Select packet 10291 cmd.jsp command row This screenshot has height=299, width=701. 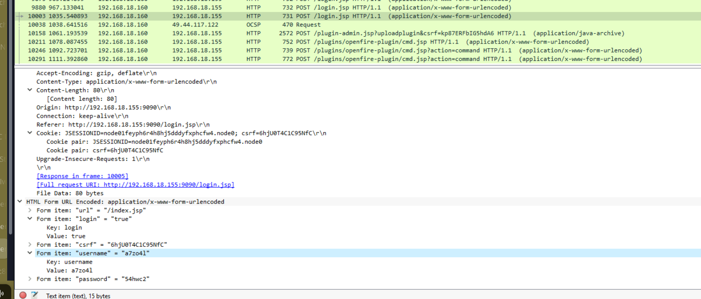[x=314, y=59]
